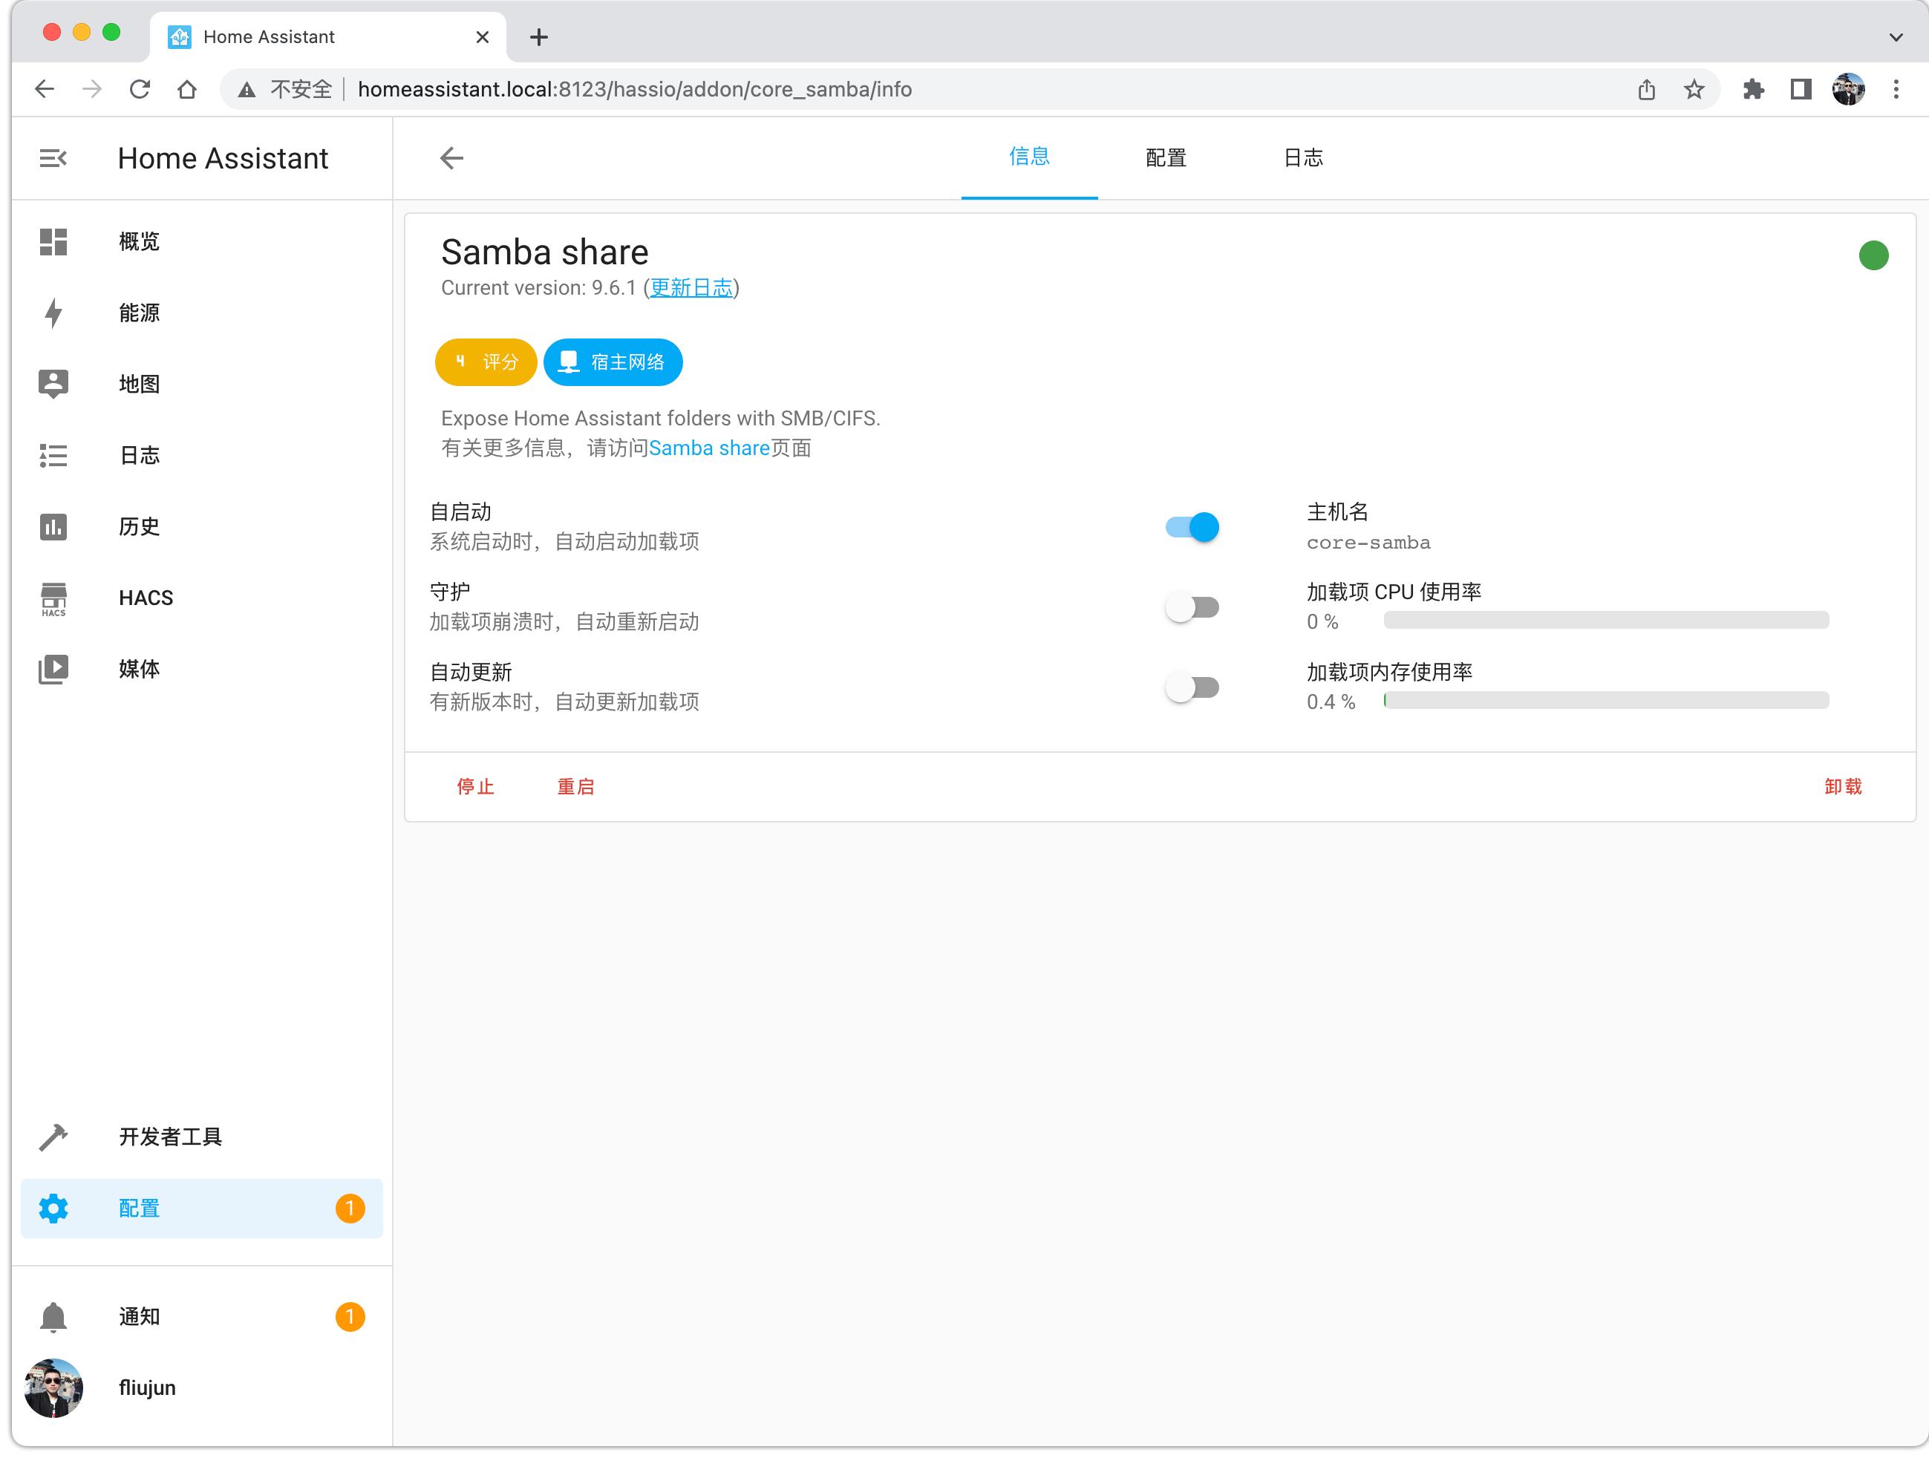
Task: Open the 通知 (Notifications) panel
Action: [x=138, y=1316]
